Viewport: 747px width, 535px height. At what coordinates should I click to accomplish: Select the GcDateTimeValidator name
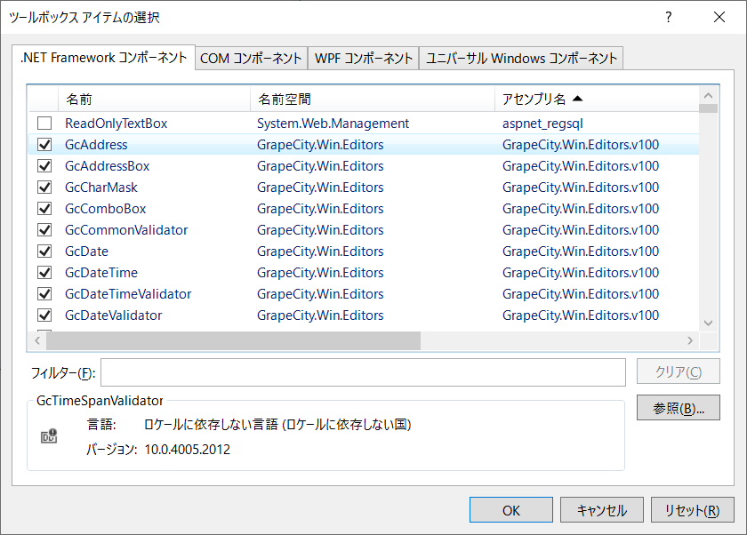pyautogui.click(x=128, y=293)
